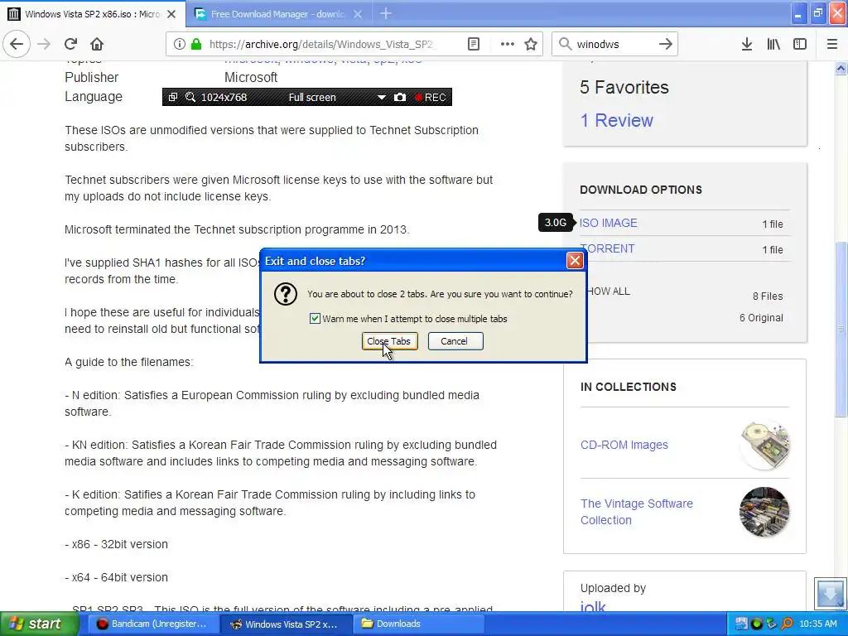
Task: Click the 6 Original text
Action: [x=761, y=318]
